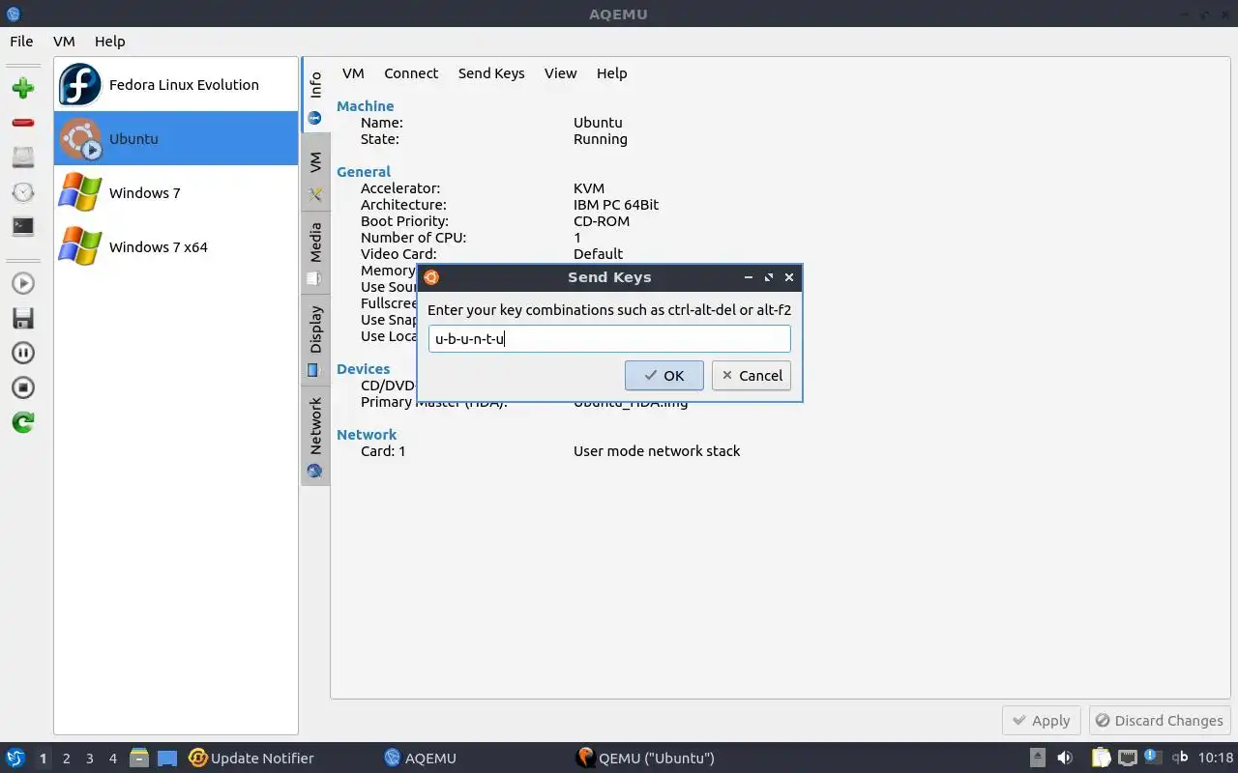1238x773 pixels.
Task: Click the Discard Changes button
Action: pos(1160,721)
